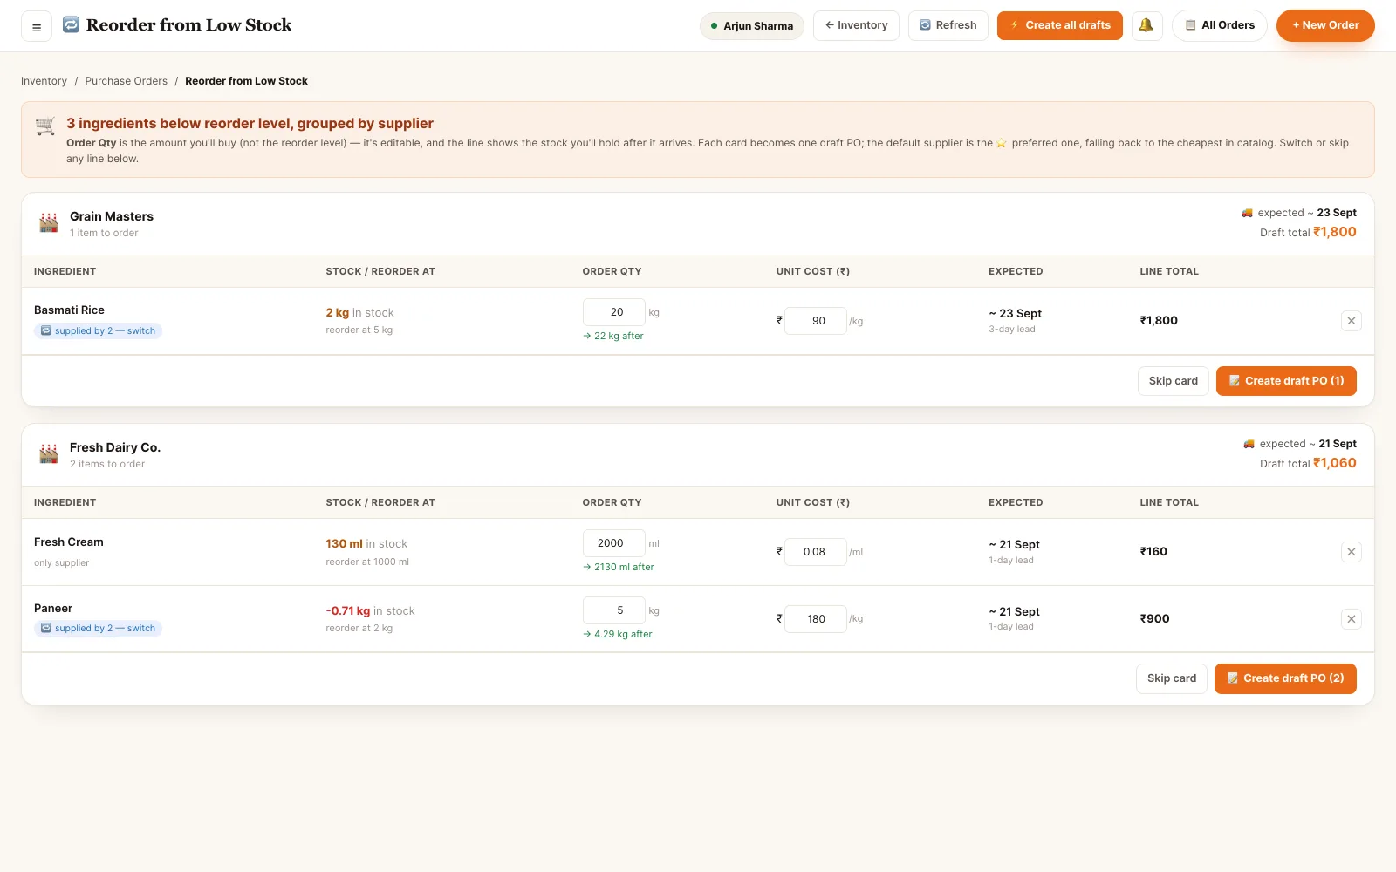
Task: Create draft PO (2) for Fresh Dairy Co.
Action: (x=1285, y=678)
